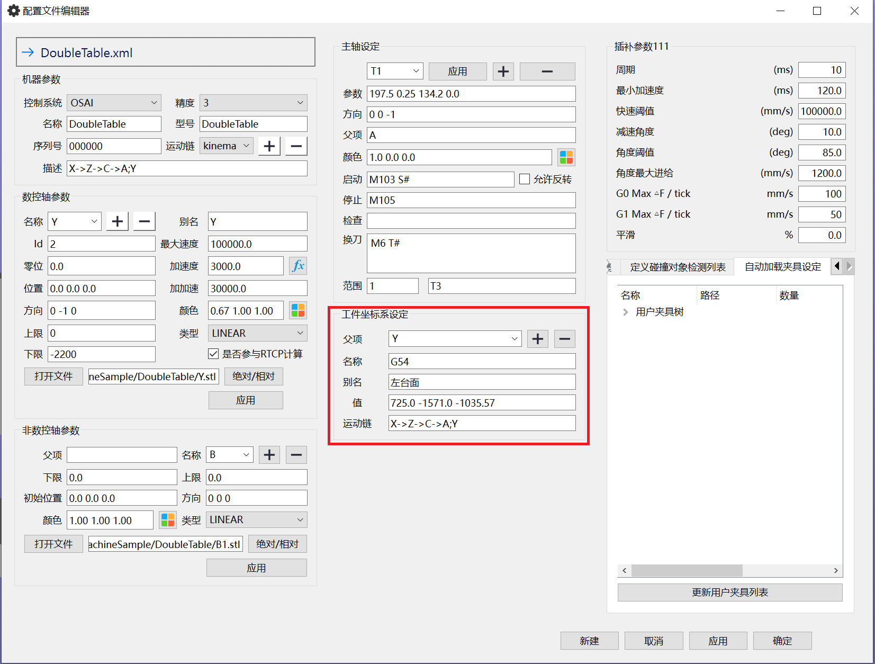Click the 更新用户夹具列表 button
875x664 pixels.
click(x=729, y=593)
